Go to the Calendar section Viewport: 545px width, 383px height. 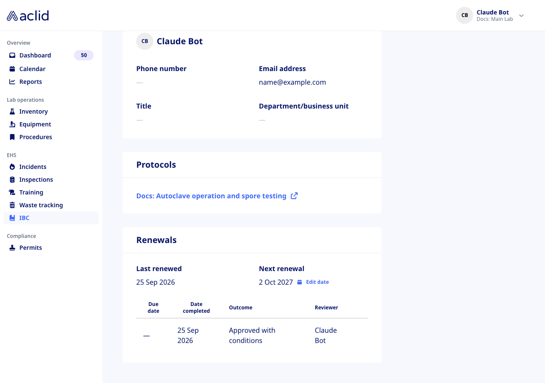tap(51, 69)
